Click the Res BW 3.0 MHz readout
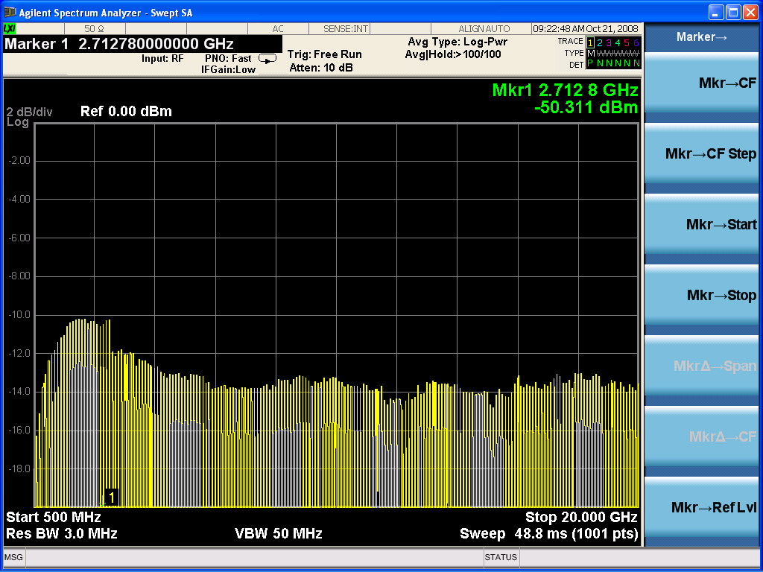This screenshot has height=572, width=763. click(62, 533)
